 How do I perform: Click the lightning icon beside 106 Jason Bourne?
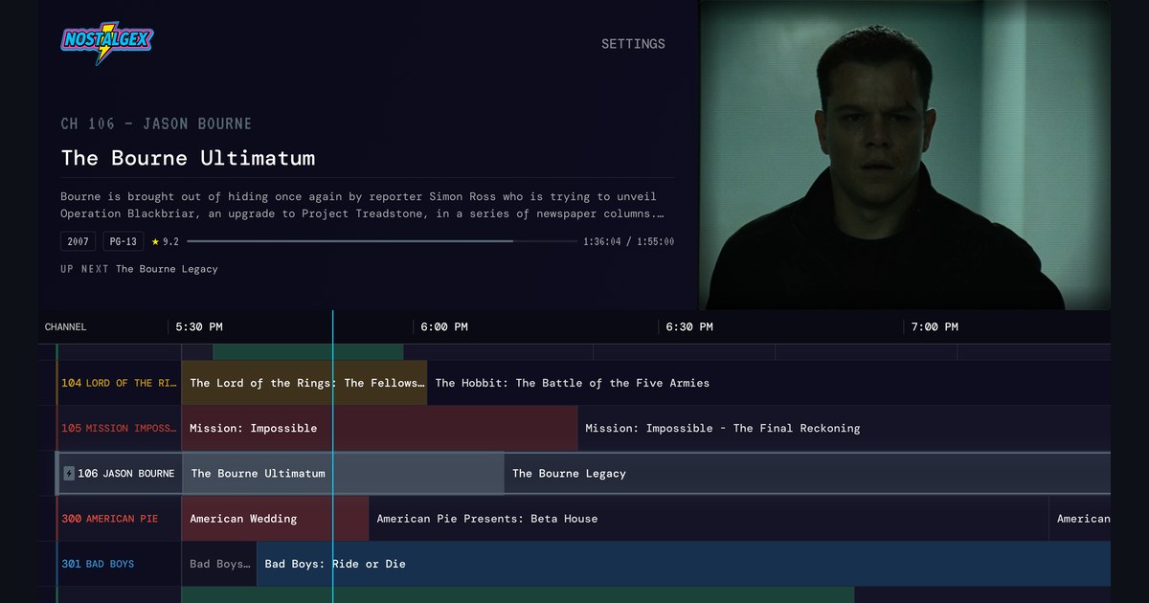pyautogui.click(x=69, y=473)
